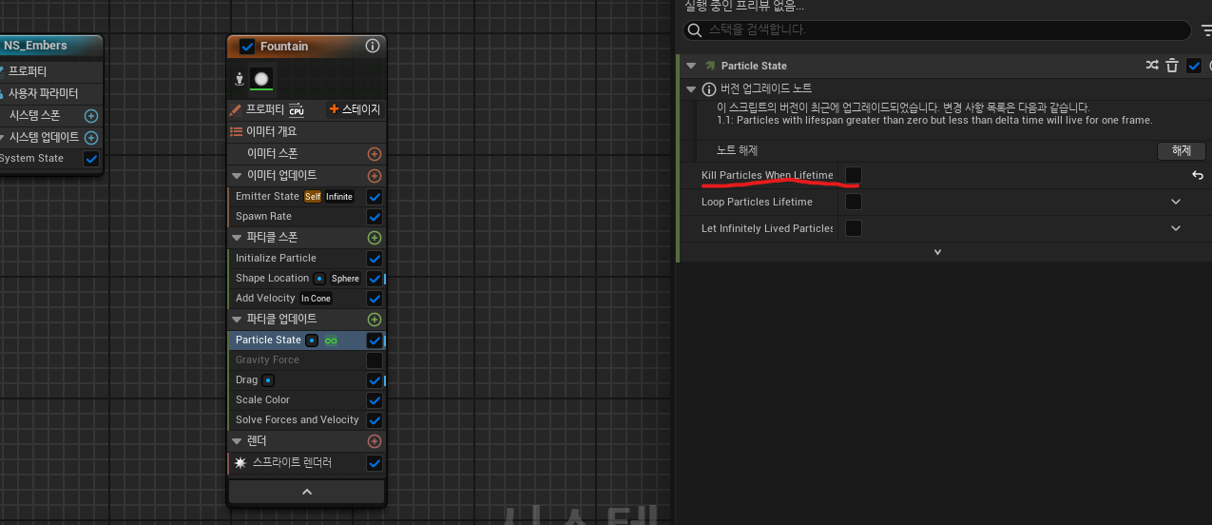
Task: Click the 이미터 개요 list icon
Action: tap(237, 131)
